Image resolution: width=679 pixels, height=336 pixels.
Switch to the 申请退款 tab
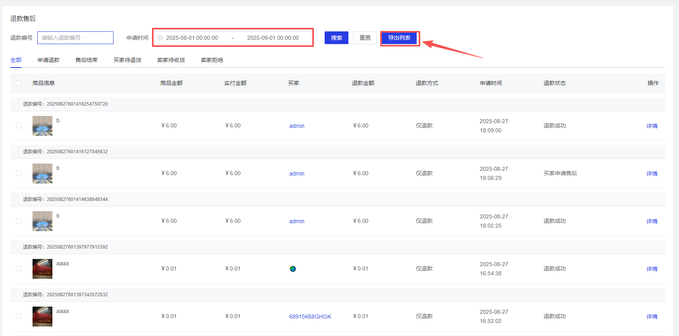pyautogui.click(x=48, y=60)
